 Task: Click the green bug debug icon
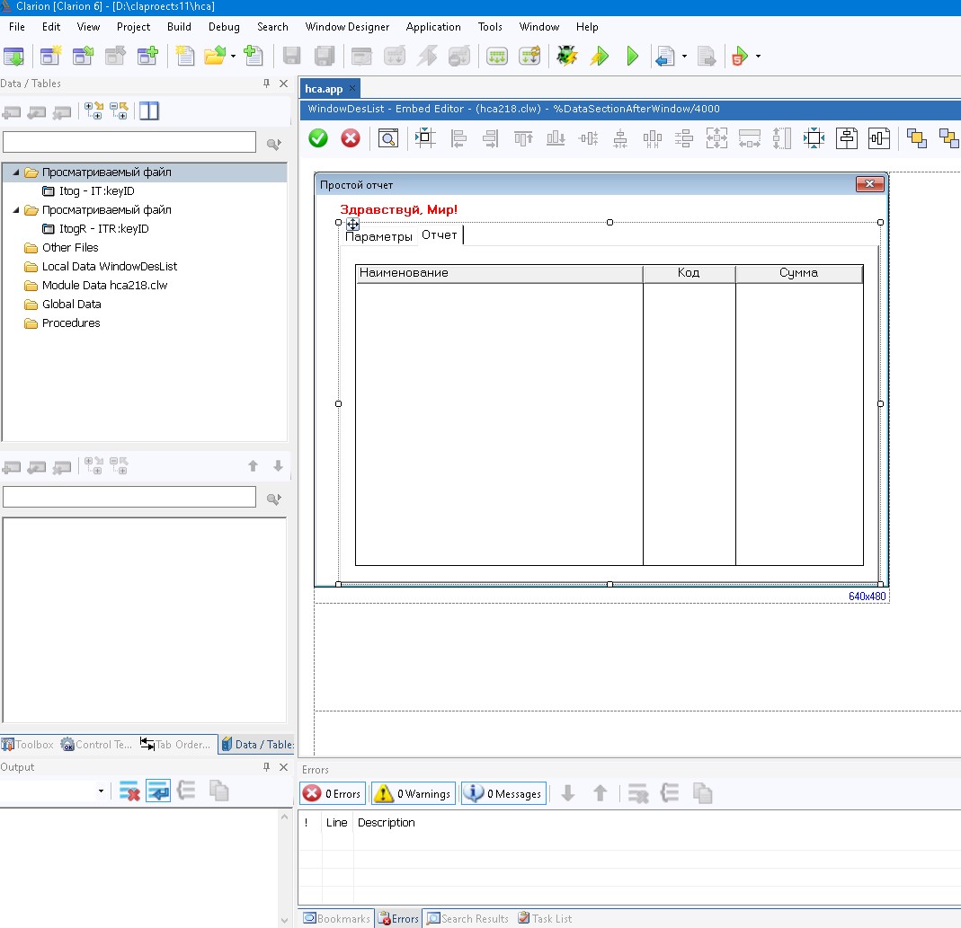pos(566,56)
